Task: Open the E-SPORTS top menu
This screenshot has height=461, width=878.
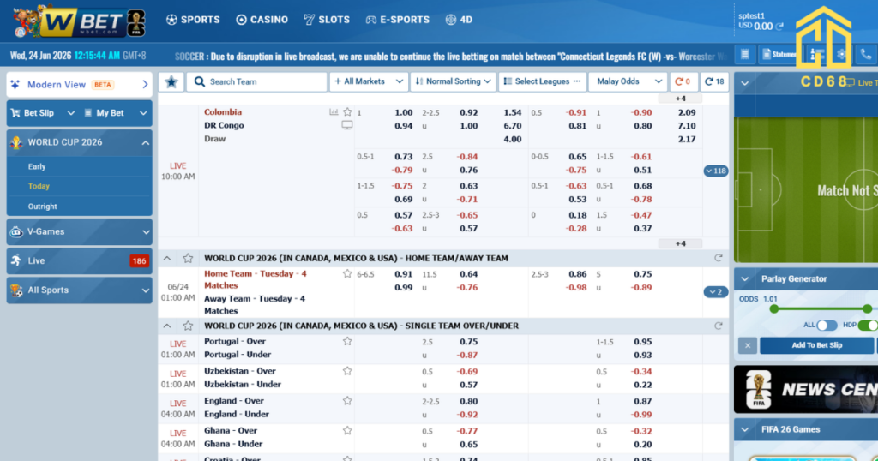Action: tap(398, 20)
